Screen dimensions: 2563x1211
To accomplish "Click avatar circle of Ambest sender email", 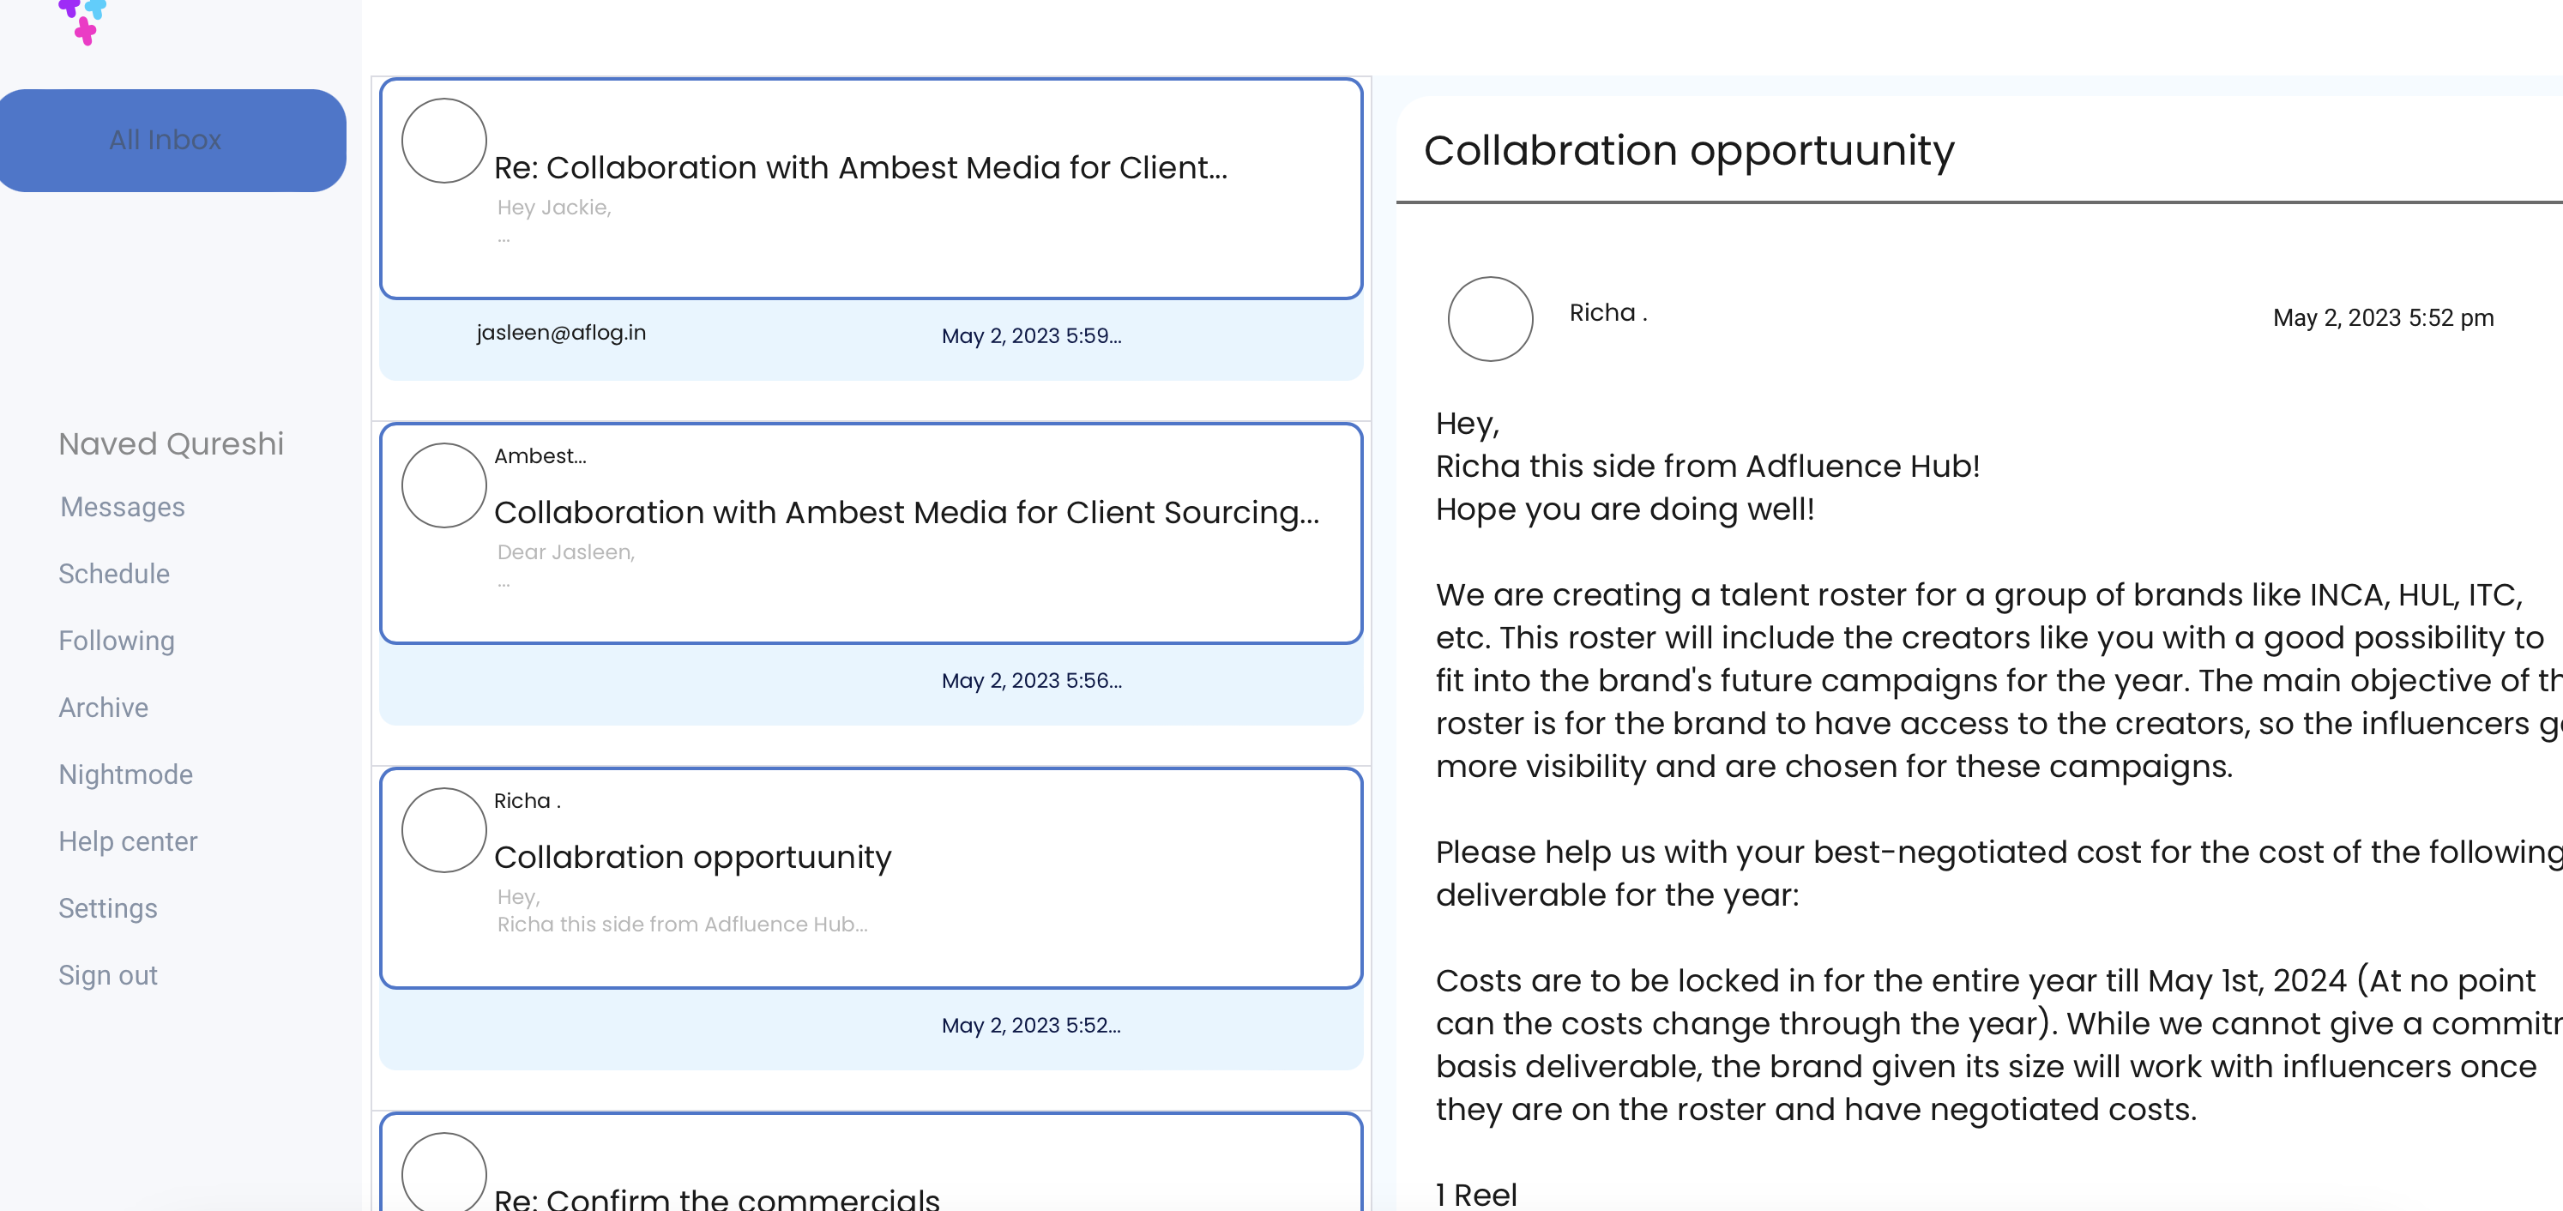I will 443,485.
